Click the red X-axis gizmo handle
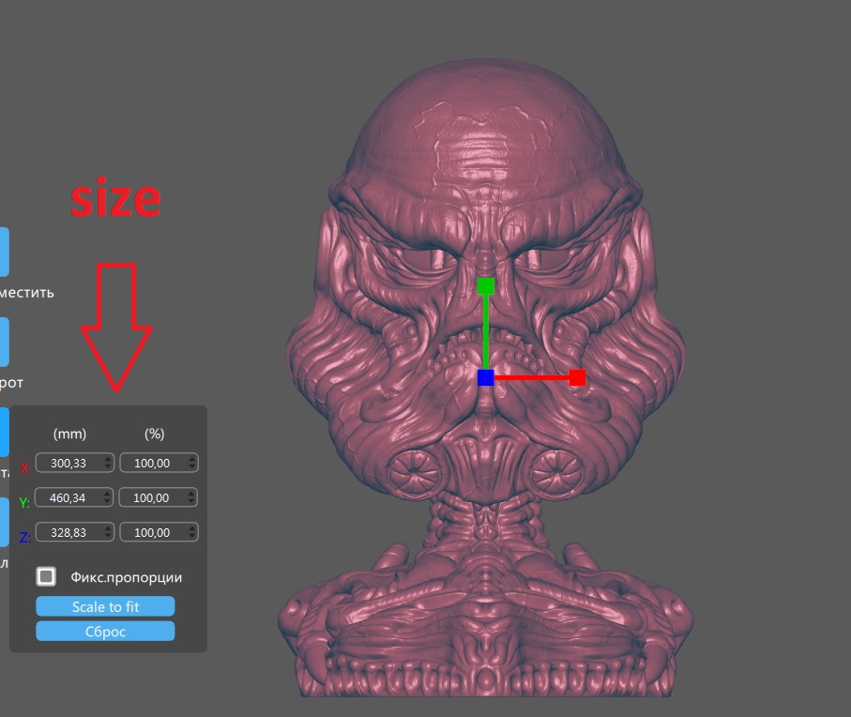This screenshot has width=851, height=717. (577, 378)
